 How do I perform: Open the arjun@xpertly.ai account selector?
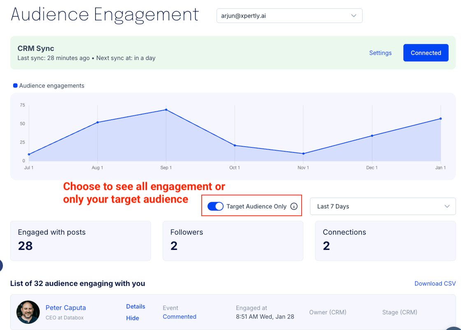pos(289,16)
